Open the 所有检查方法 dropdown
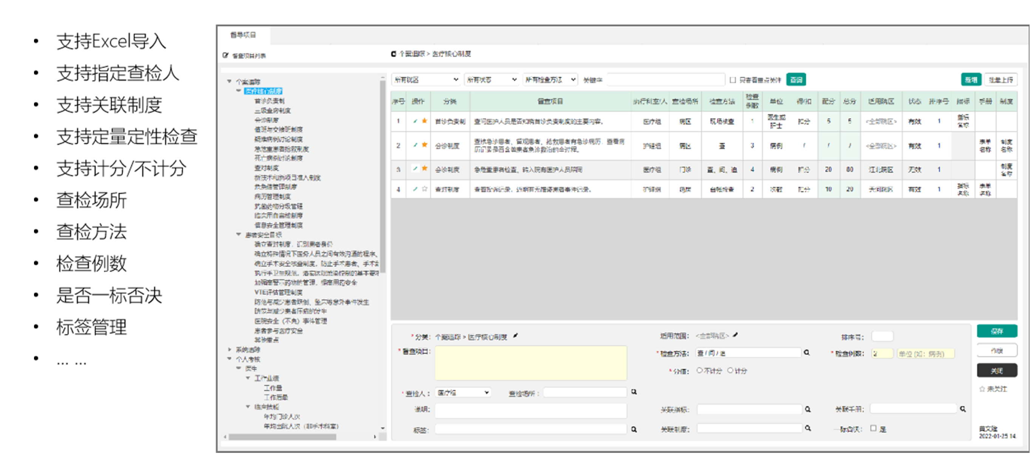 point(550,80)
